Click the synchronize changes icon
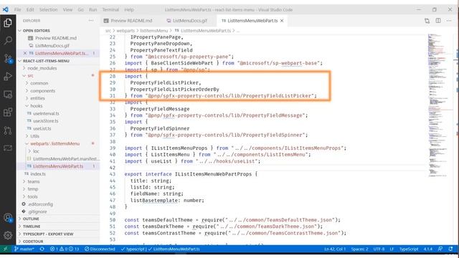459x258 pixels. [x=42, y=249]
